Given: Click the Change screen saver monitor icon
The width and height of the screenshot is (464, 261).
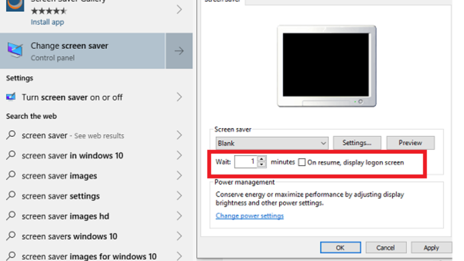Looking at the screenshot, I should pos(15,51).
